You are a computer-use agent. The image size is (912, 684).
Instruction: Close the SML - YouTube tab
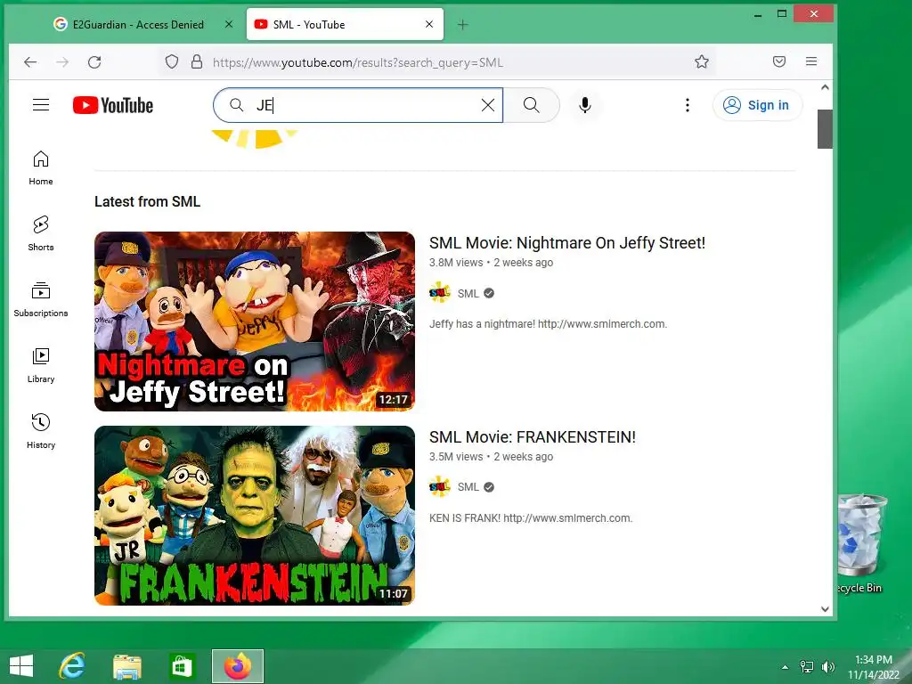429,24
